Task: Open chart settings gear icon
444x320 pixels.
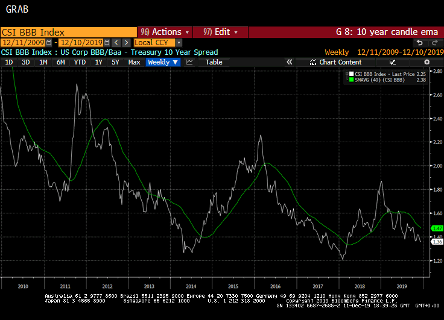Action: coord(427,62)
